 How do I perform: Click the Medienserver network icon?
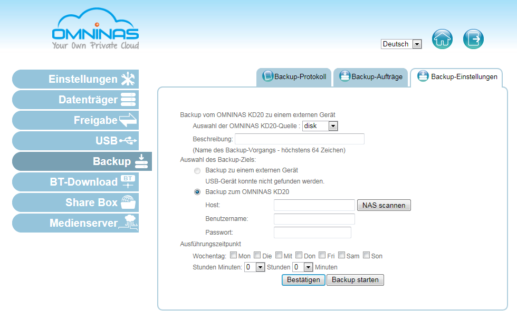click(x=129, y=222)
